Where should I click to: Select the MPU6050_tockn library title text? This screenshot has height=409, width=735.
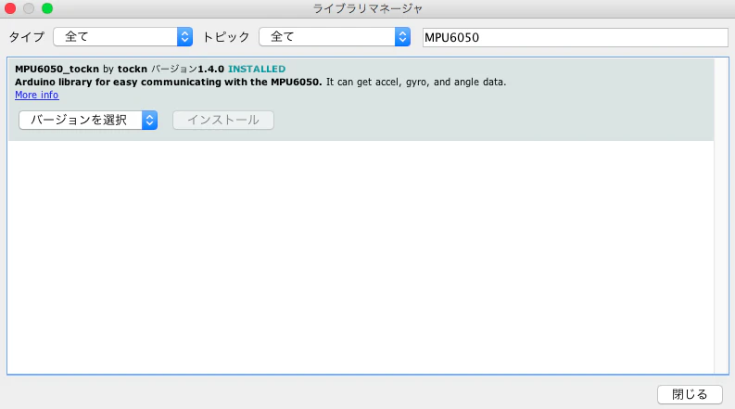57,69
